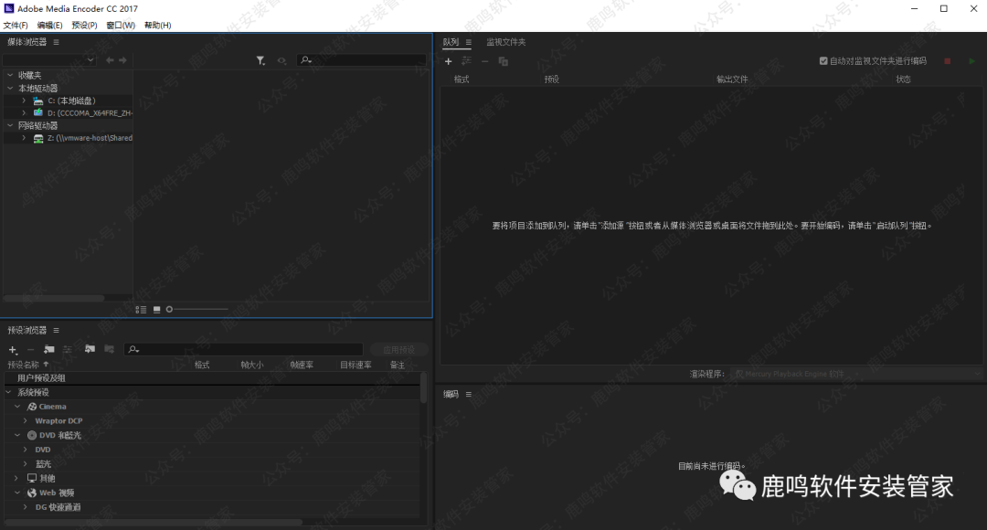Switch to the 监视文件夹 tab

click(x=505, y=42)
